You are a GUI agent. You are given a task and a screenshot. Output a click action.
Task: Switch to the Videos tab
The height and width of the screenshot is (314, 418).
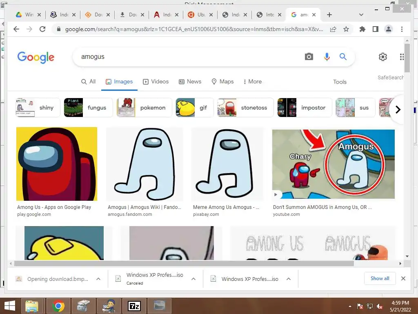point(156,81)
